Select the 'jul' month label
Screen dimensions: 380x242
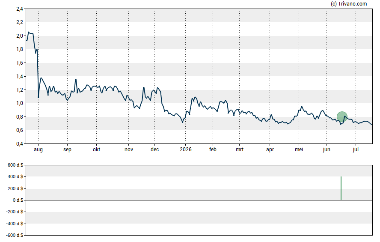coord(356,149)
